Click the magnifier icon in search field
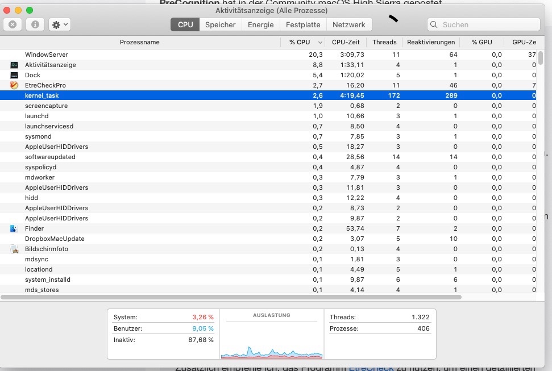Image resolution: width=552 pixels, height=371 pixels. 434,24
